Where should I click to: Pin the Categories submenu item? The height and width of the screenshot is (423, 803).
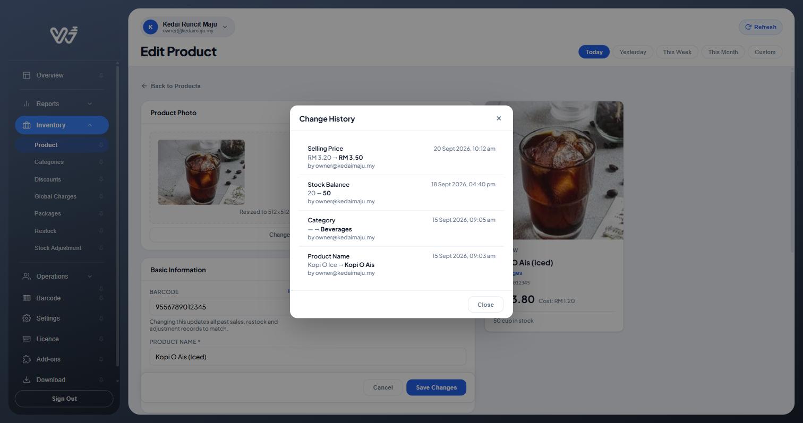[101, 162]
